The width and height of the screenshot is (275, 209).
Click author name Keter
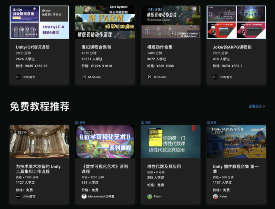coord(223,196)
